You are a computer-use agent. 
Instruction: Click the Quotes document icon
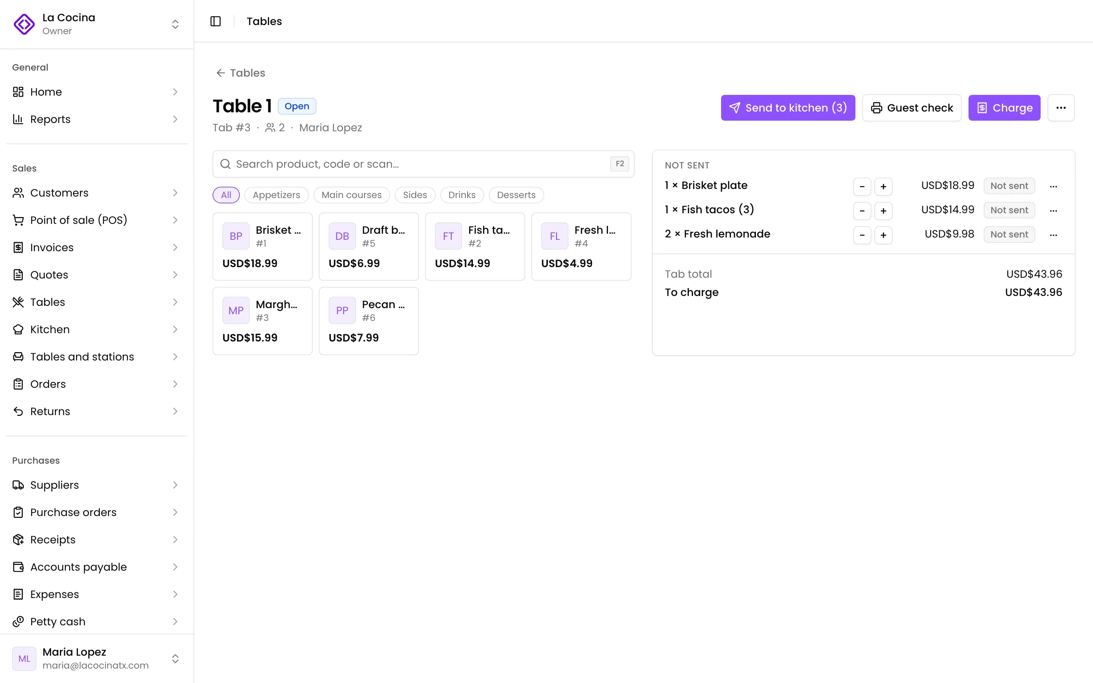[x=18, y=275]
